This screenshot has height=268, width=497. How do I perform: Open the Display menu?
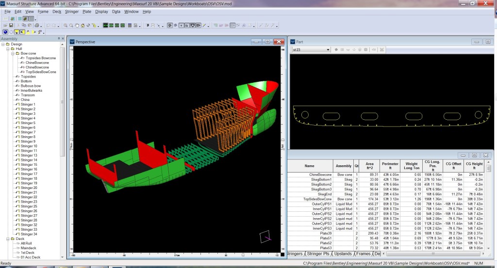point(101,12)
